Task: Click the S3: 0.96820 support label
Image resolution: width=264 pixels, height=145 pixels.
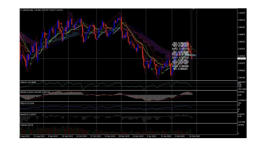Action: point(180,69)
